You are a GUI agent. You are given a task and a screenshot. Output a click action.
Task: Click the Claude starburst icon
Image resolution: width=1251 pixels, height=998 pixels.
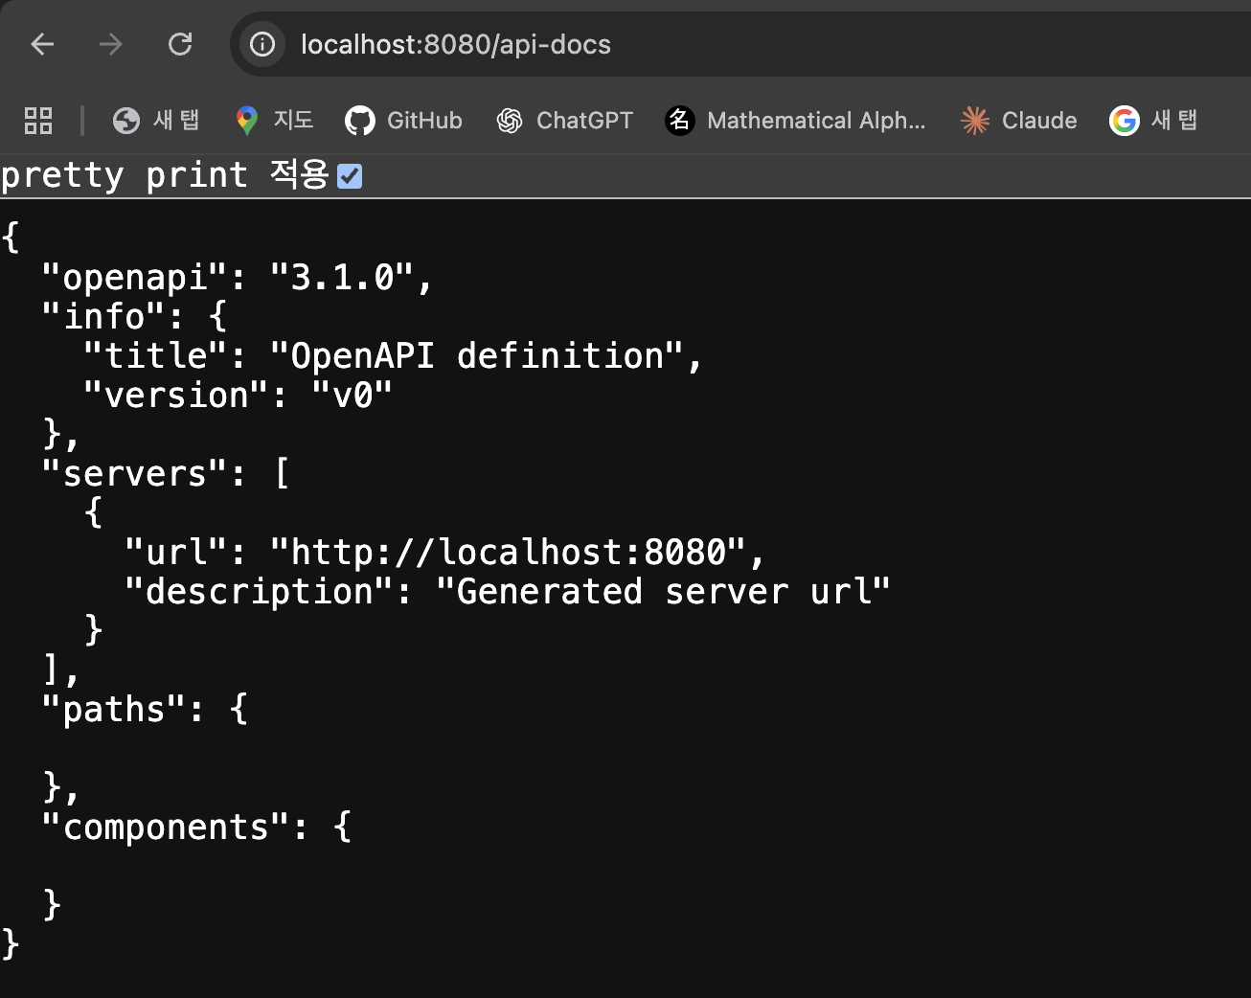tap(974, 120)
